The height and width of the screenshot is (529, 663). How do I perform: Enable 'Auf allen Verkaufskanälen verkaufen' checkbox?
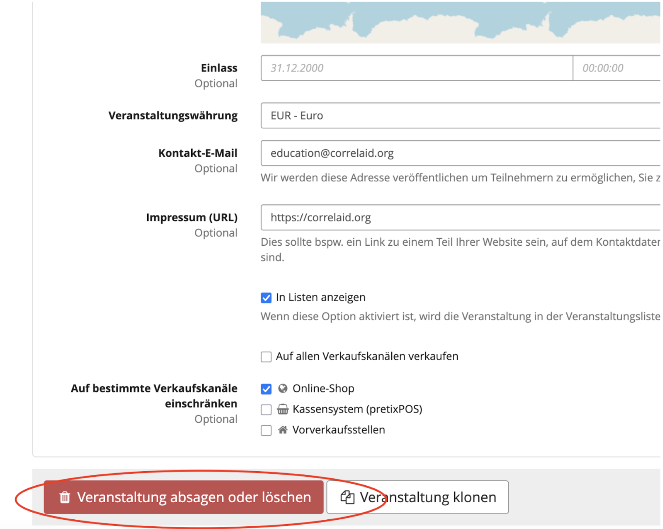(x=266, y=357)
